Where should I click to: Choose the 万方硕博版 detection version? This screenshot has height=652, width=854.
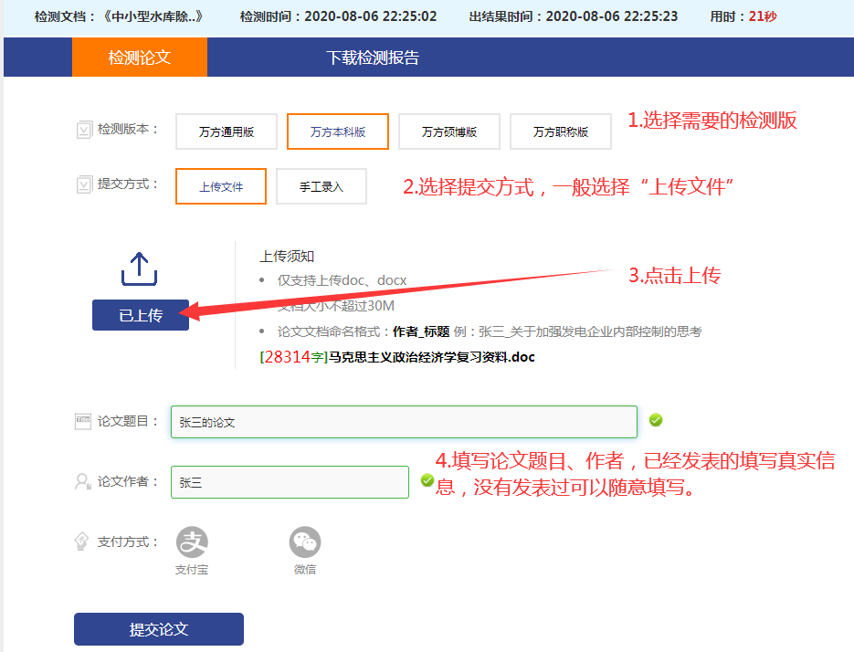click(450, 131)
